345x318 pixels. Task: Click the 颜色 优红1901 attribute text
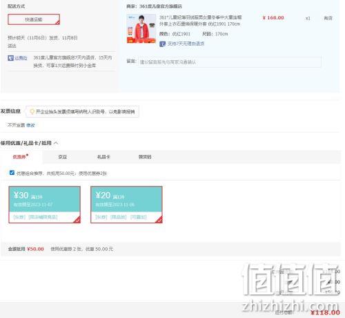pyautogui.click(x=175, y=34)
